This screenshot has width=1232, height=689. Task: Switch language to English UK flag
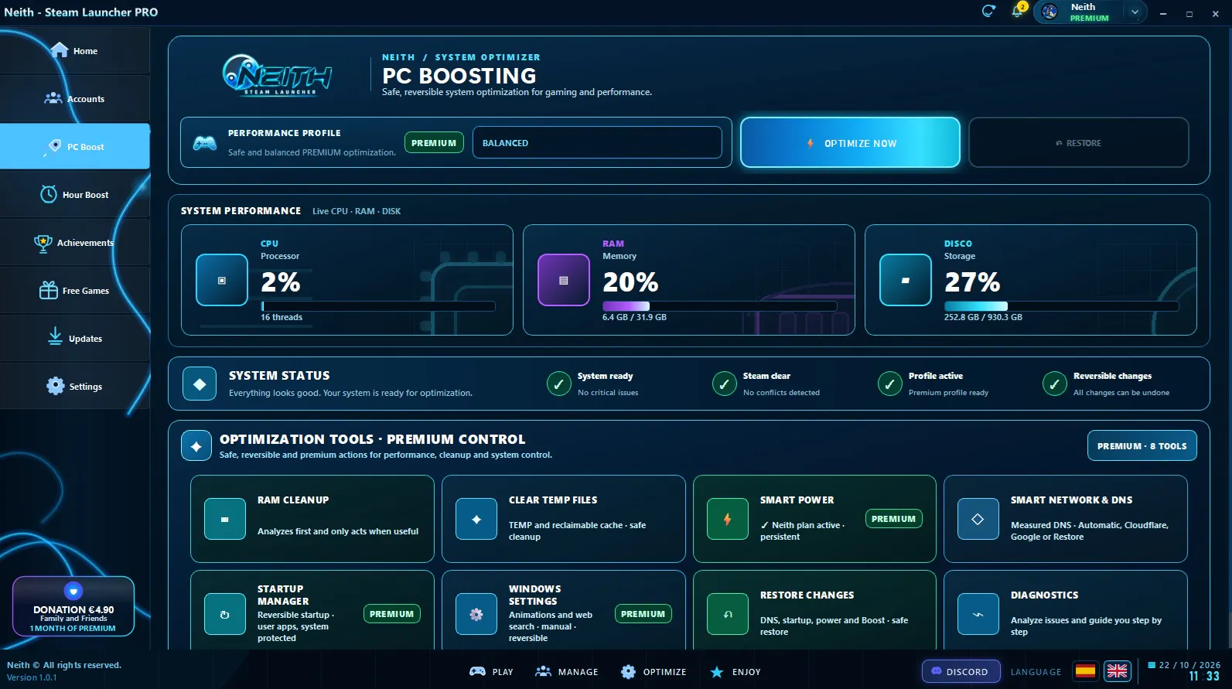point(1118,671)
